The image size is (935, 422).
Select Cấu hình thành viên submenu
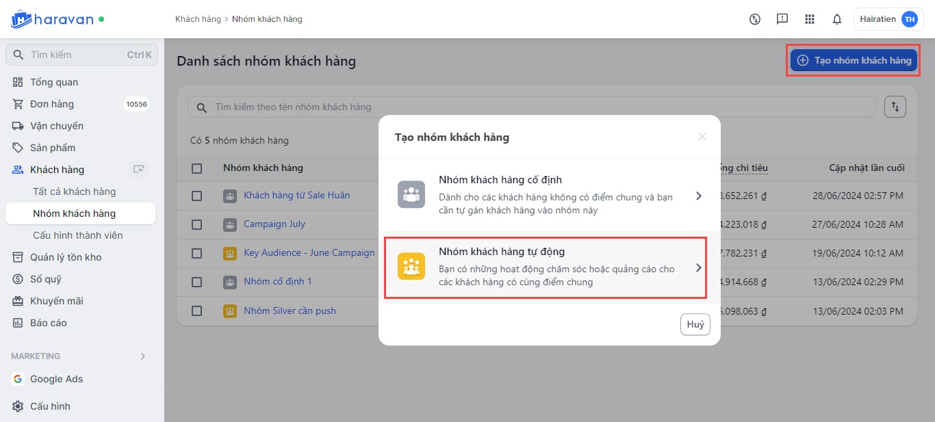78,235
